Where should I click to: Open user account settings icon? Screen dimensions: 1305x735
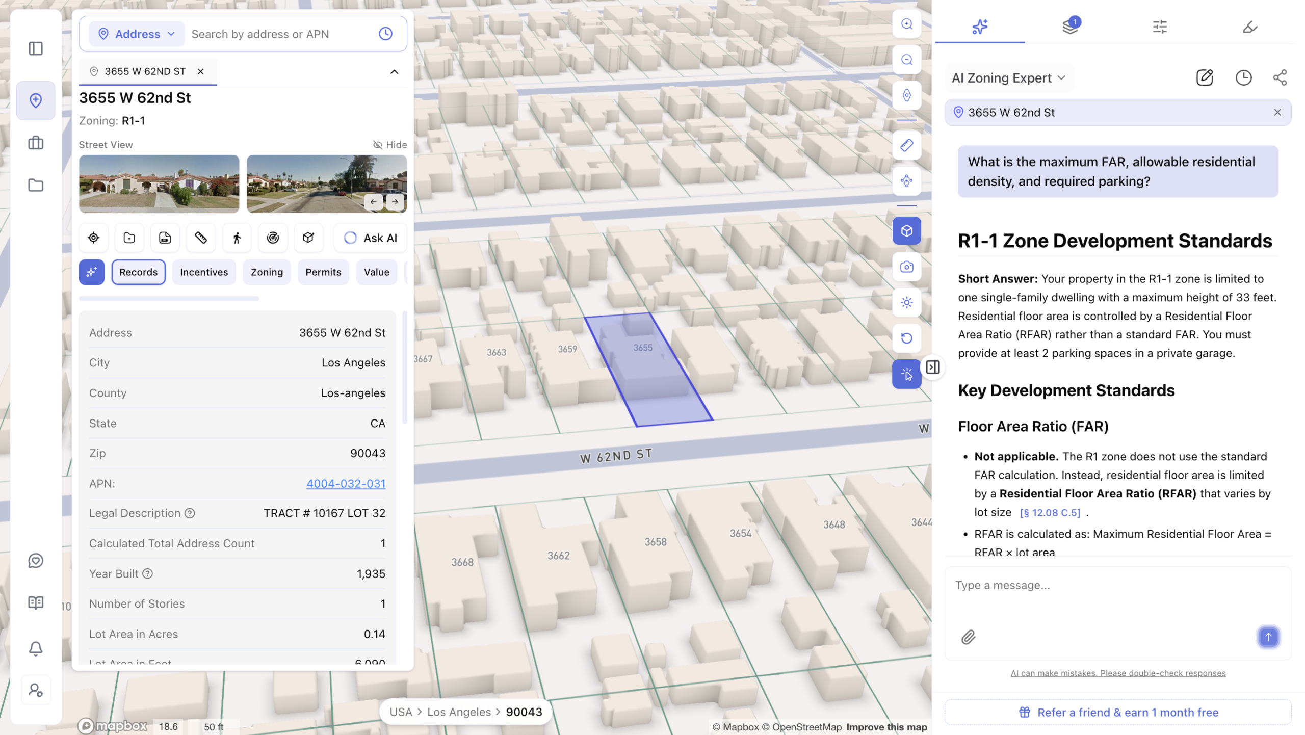(36, 691)
